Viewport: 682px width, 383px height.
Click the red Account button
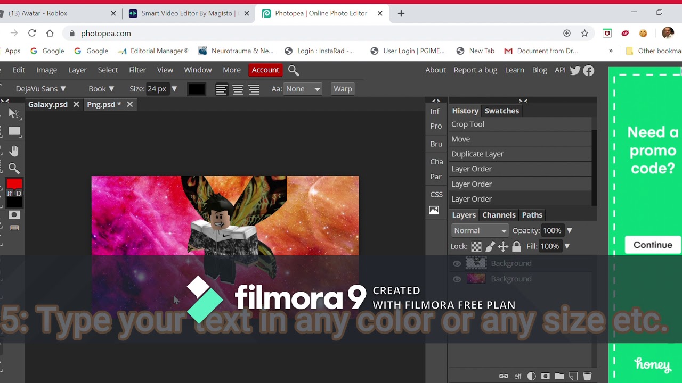[x=265, y=70]
